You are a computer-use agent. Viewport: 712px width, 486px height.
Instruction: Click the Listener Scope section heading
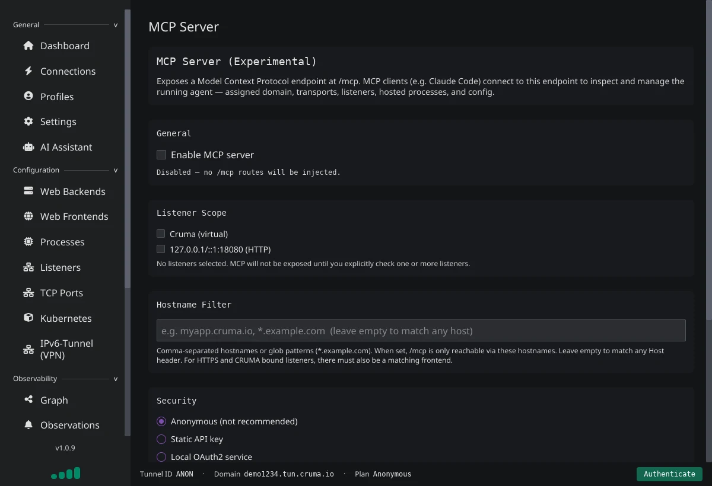192,213
